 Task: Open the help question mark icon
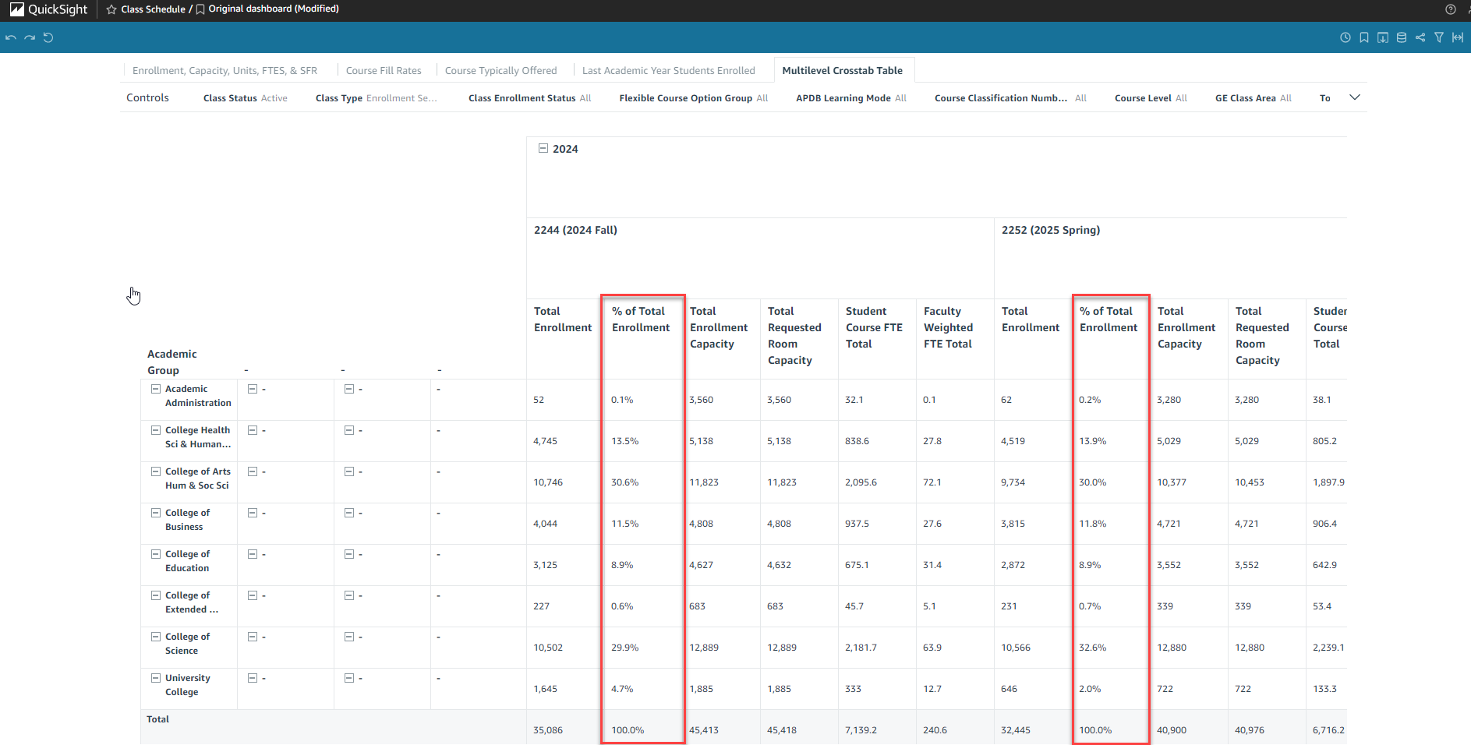point(1451,9)
